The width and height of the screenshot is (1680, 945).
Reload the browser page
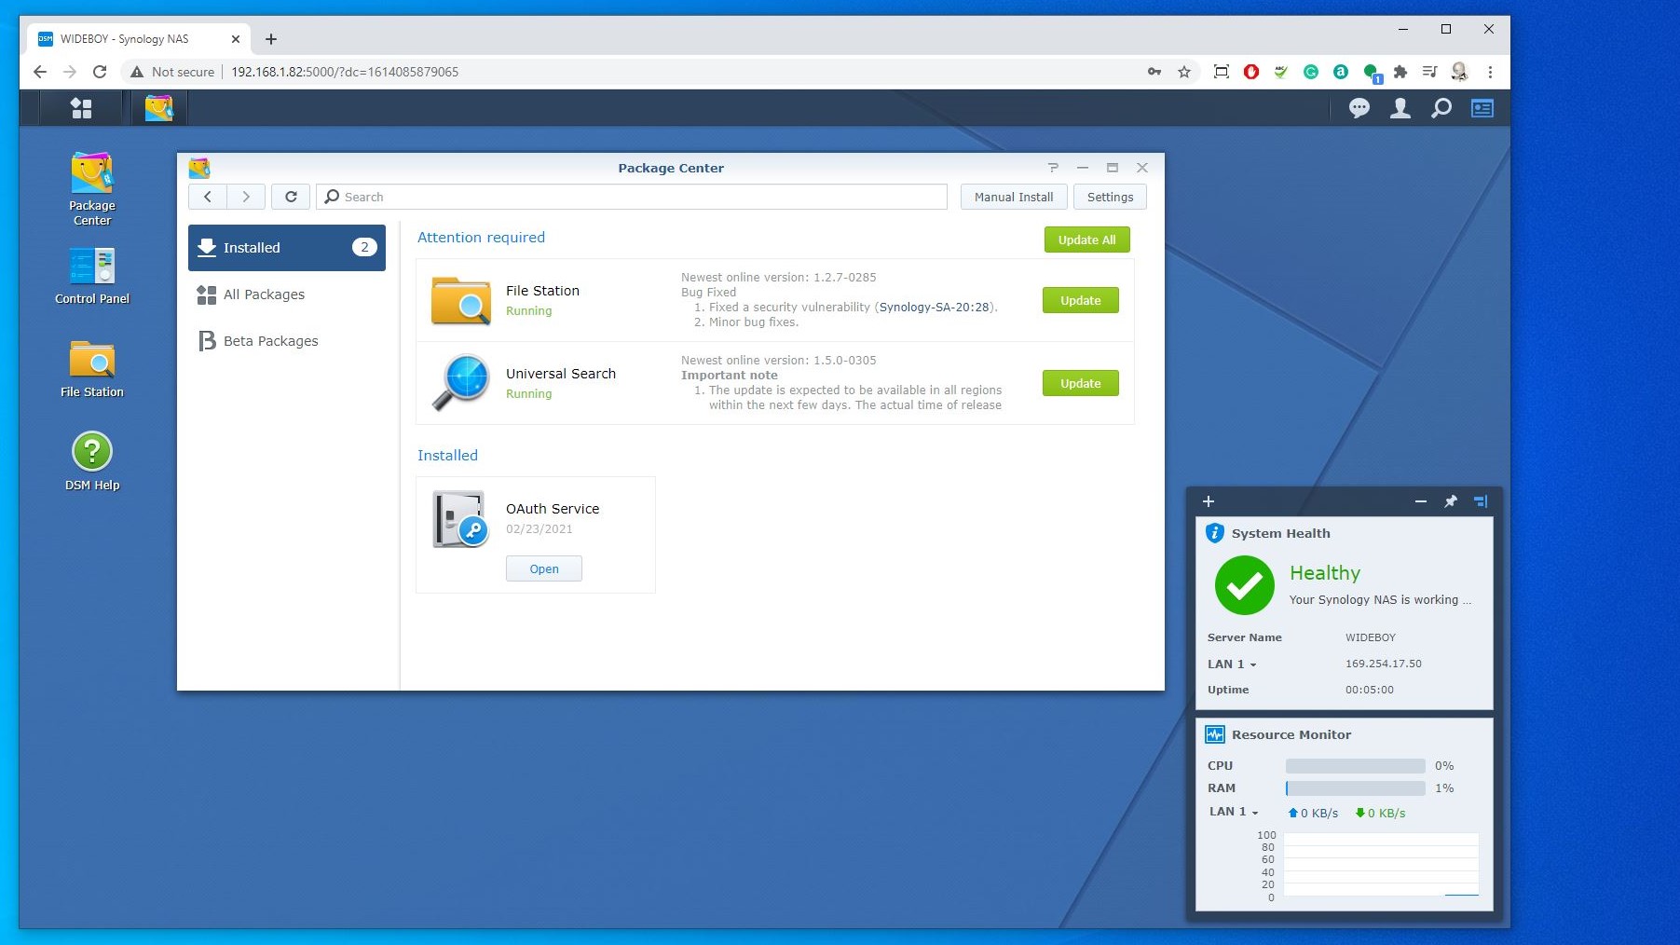pos(100,72)
